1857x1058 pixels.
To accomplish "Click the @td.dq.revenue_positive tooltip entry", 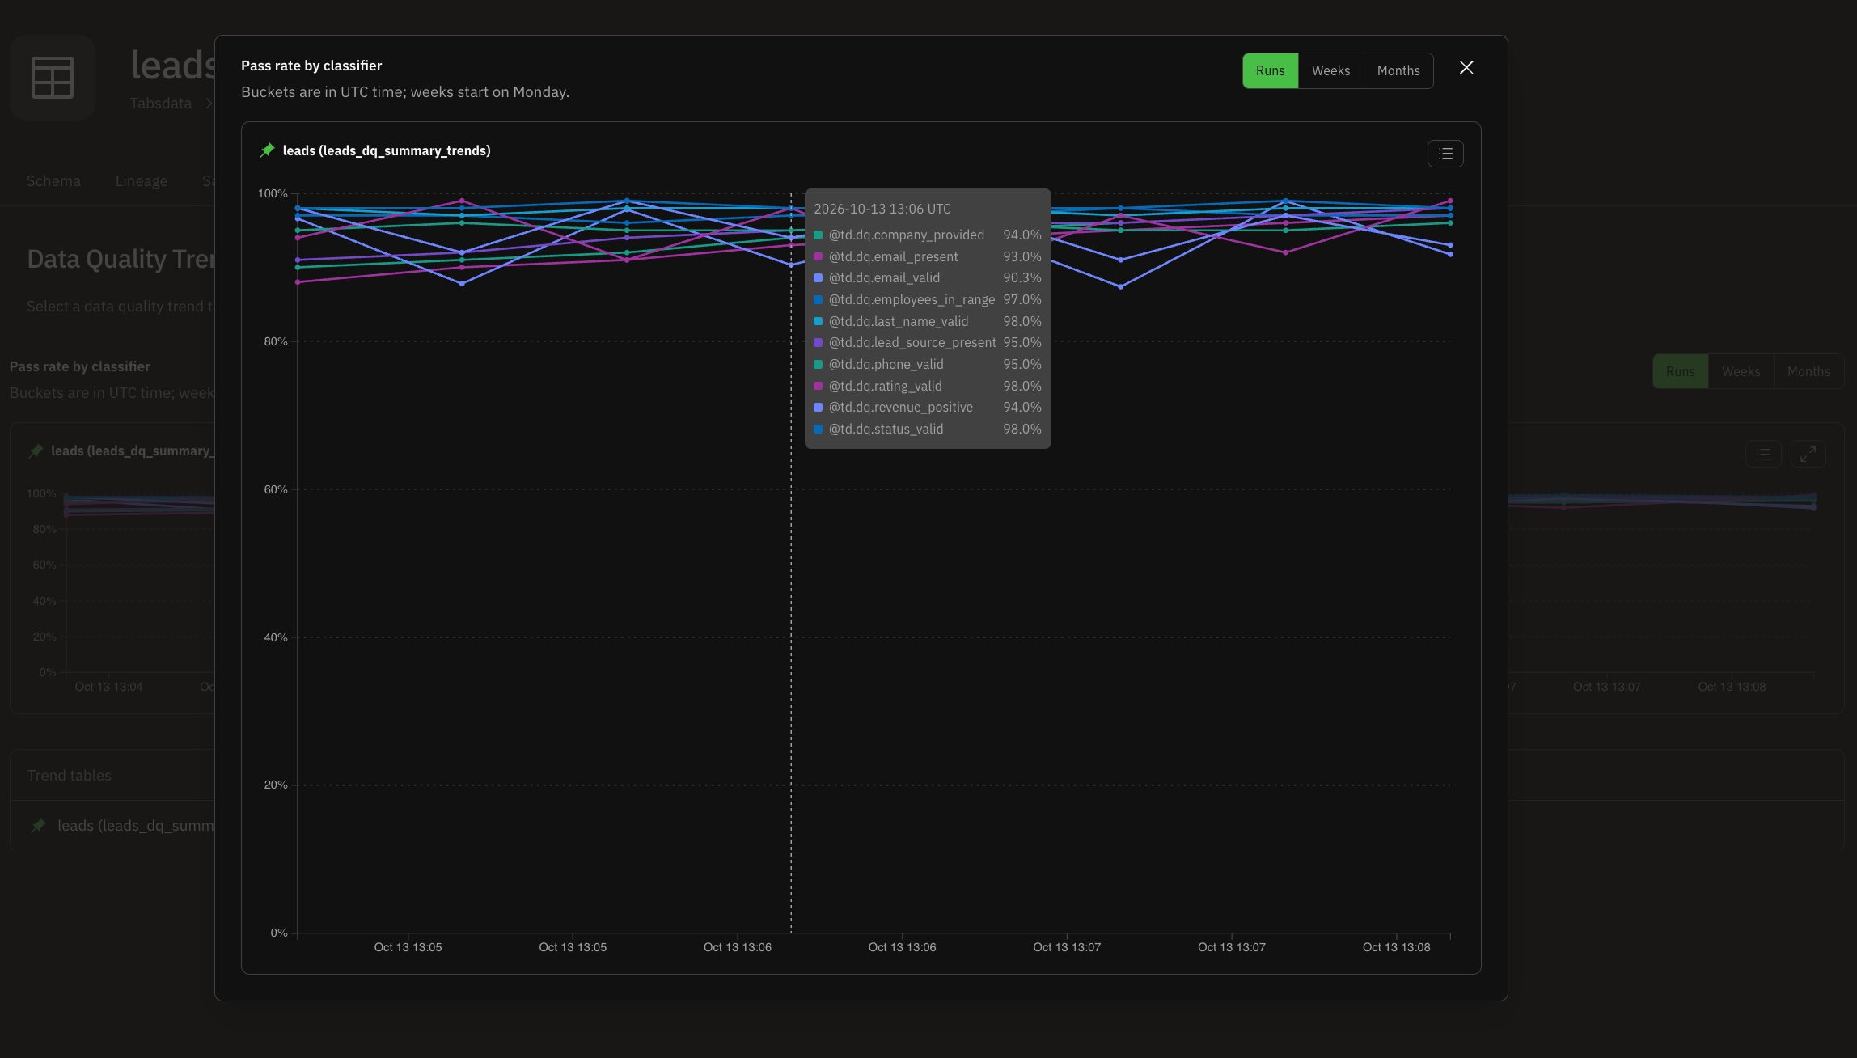I will pyautogui.click(x=928, y=407).
